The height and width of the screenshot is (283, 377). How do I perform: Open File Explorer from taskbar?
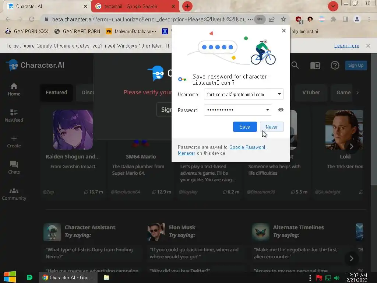(106, 277)
